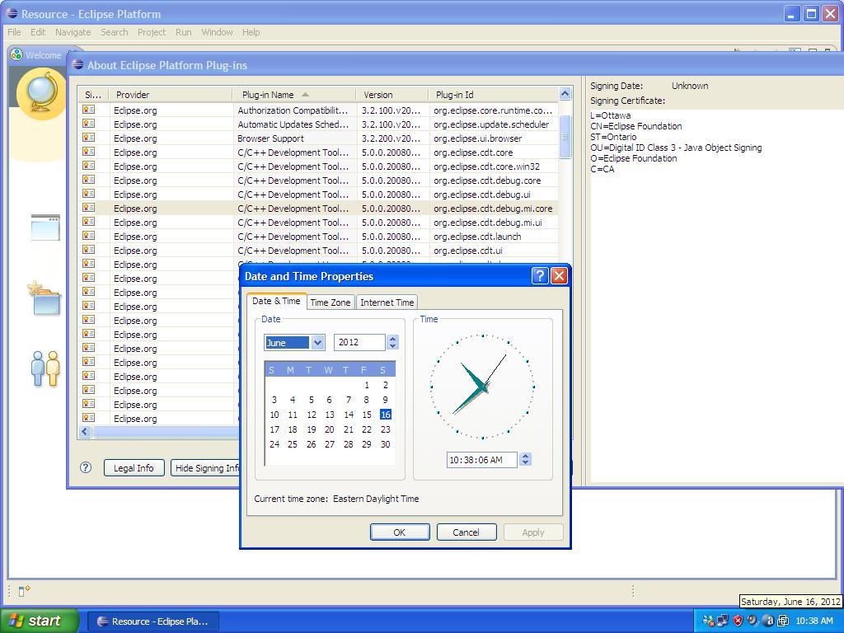Select the org.eclipse.cdt.core.win32 row

coord(319,166)
